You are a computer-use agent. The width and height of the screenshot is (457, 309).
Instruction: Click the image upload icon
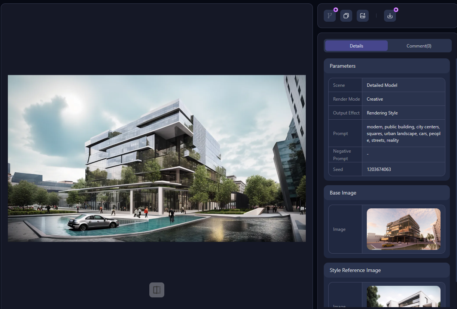coord(362,16)
